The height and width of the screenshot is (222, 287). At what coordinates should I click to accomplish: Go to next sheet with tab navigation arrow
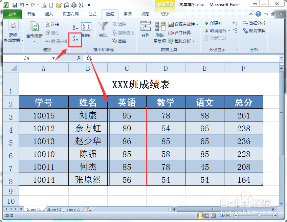click(x=16, y=209)
